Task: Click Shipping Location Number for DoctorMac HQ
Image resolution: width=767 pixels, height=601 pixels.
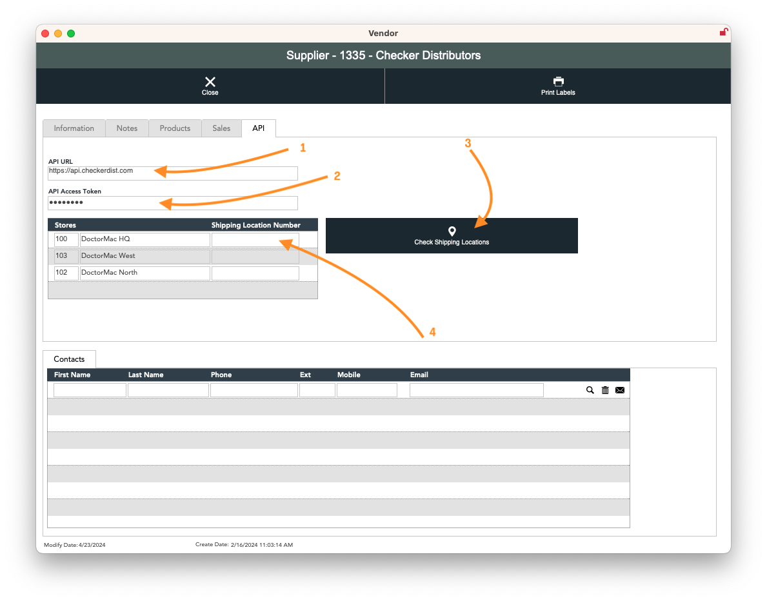Action: pyautogui.click(x=255, y=239)
